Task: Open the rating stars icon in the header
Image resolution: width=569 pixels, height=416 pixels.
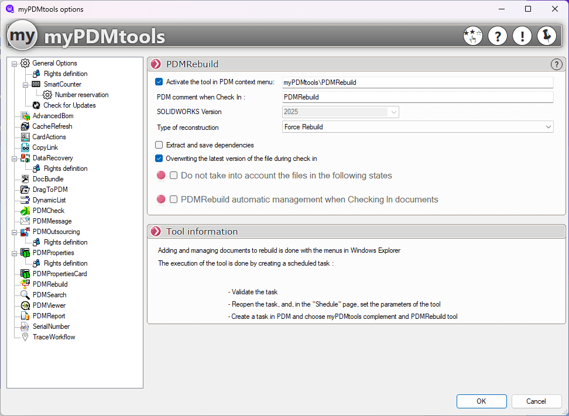Action: click(473, 36)
